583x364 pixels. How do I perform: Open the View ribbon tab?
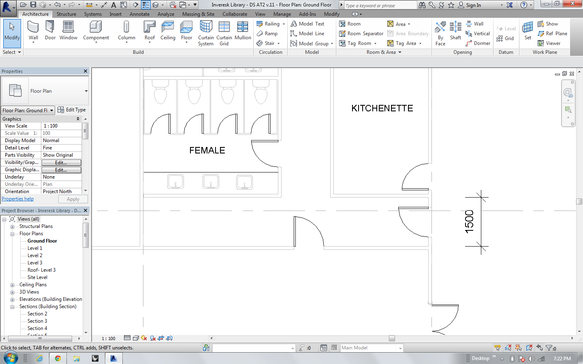[260, 14]
